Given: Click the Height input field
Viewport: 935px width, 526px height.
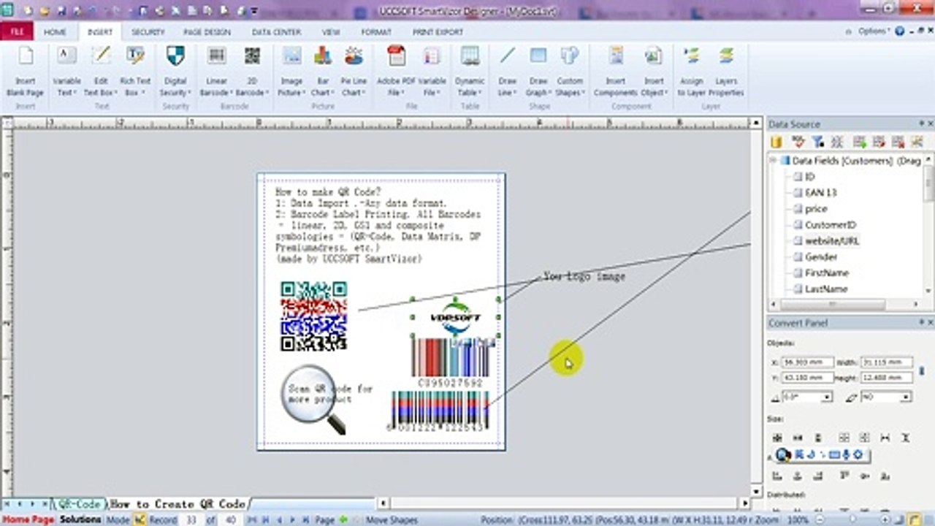Looking at the screenshot, I should click(x=886, y=378).
